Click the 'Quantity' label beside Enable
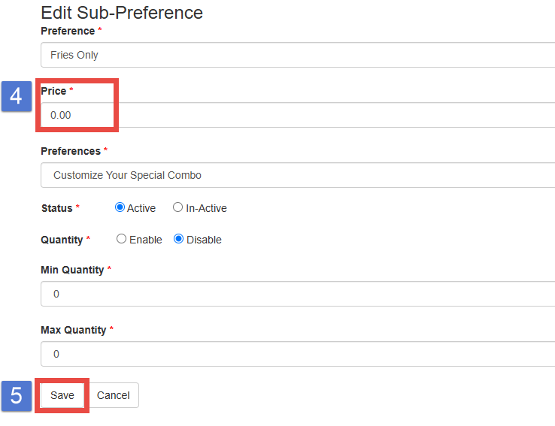This screenshot has height=426, width=555. 62,240
